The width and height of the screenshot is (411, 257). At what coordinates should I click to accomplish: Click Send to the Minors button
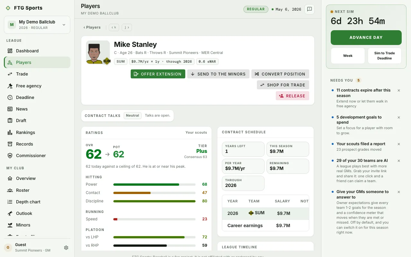pyautogui.click(x=218, y=74)
